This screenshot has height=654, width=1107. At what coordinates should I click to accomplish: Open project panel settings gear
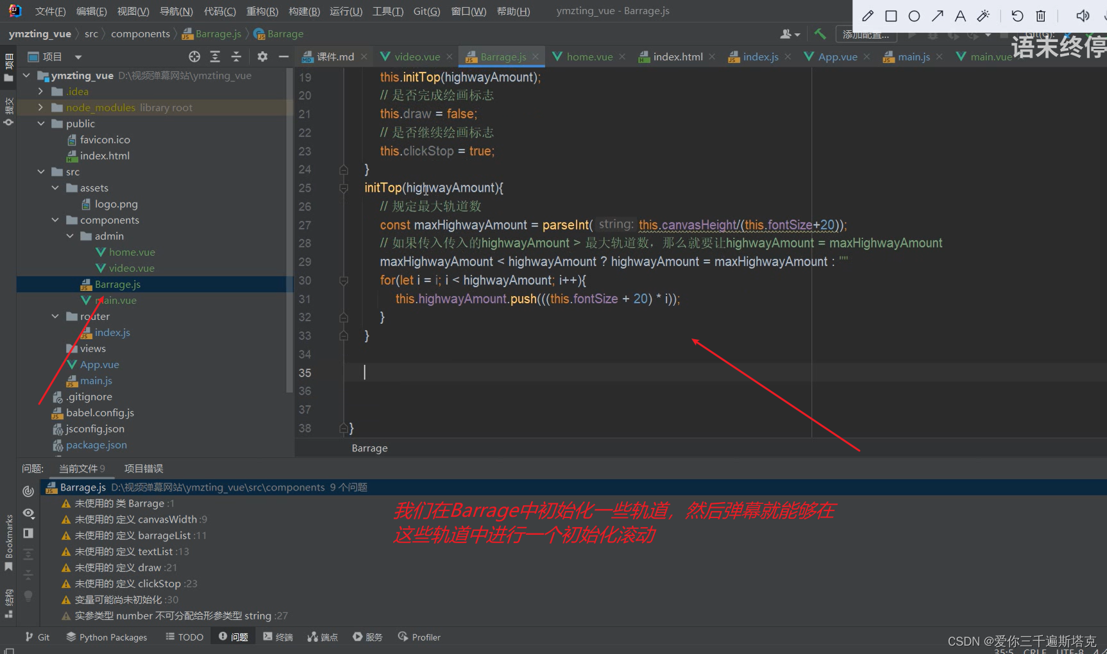click(262, 56)
